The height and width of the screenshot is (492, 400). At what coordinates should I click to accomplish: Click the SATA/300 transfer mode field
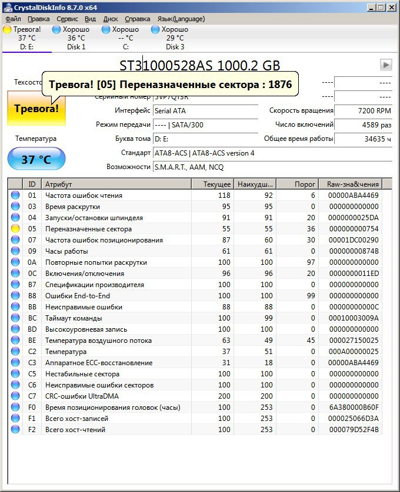coord(206,125)
